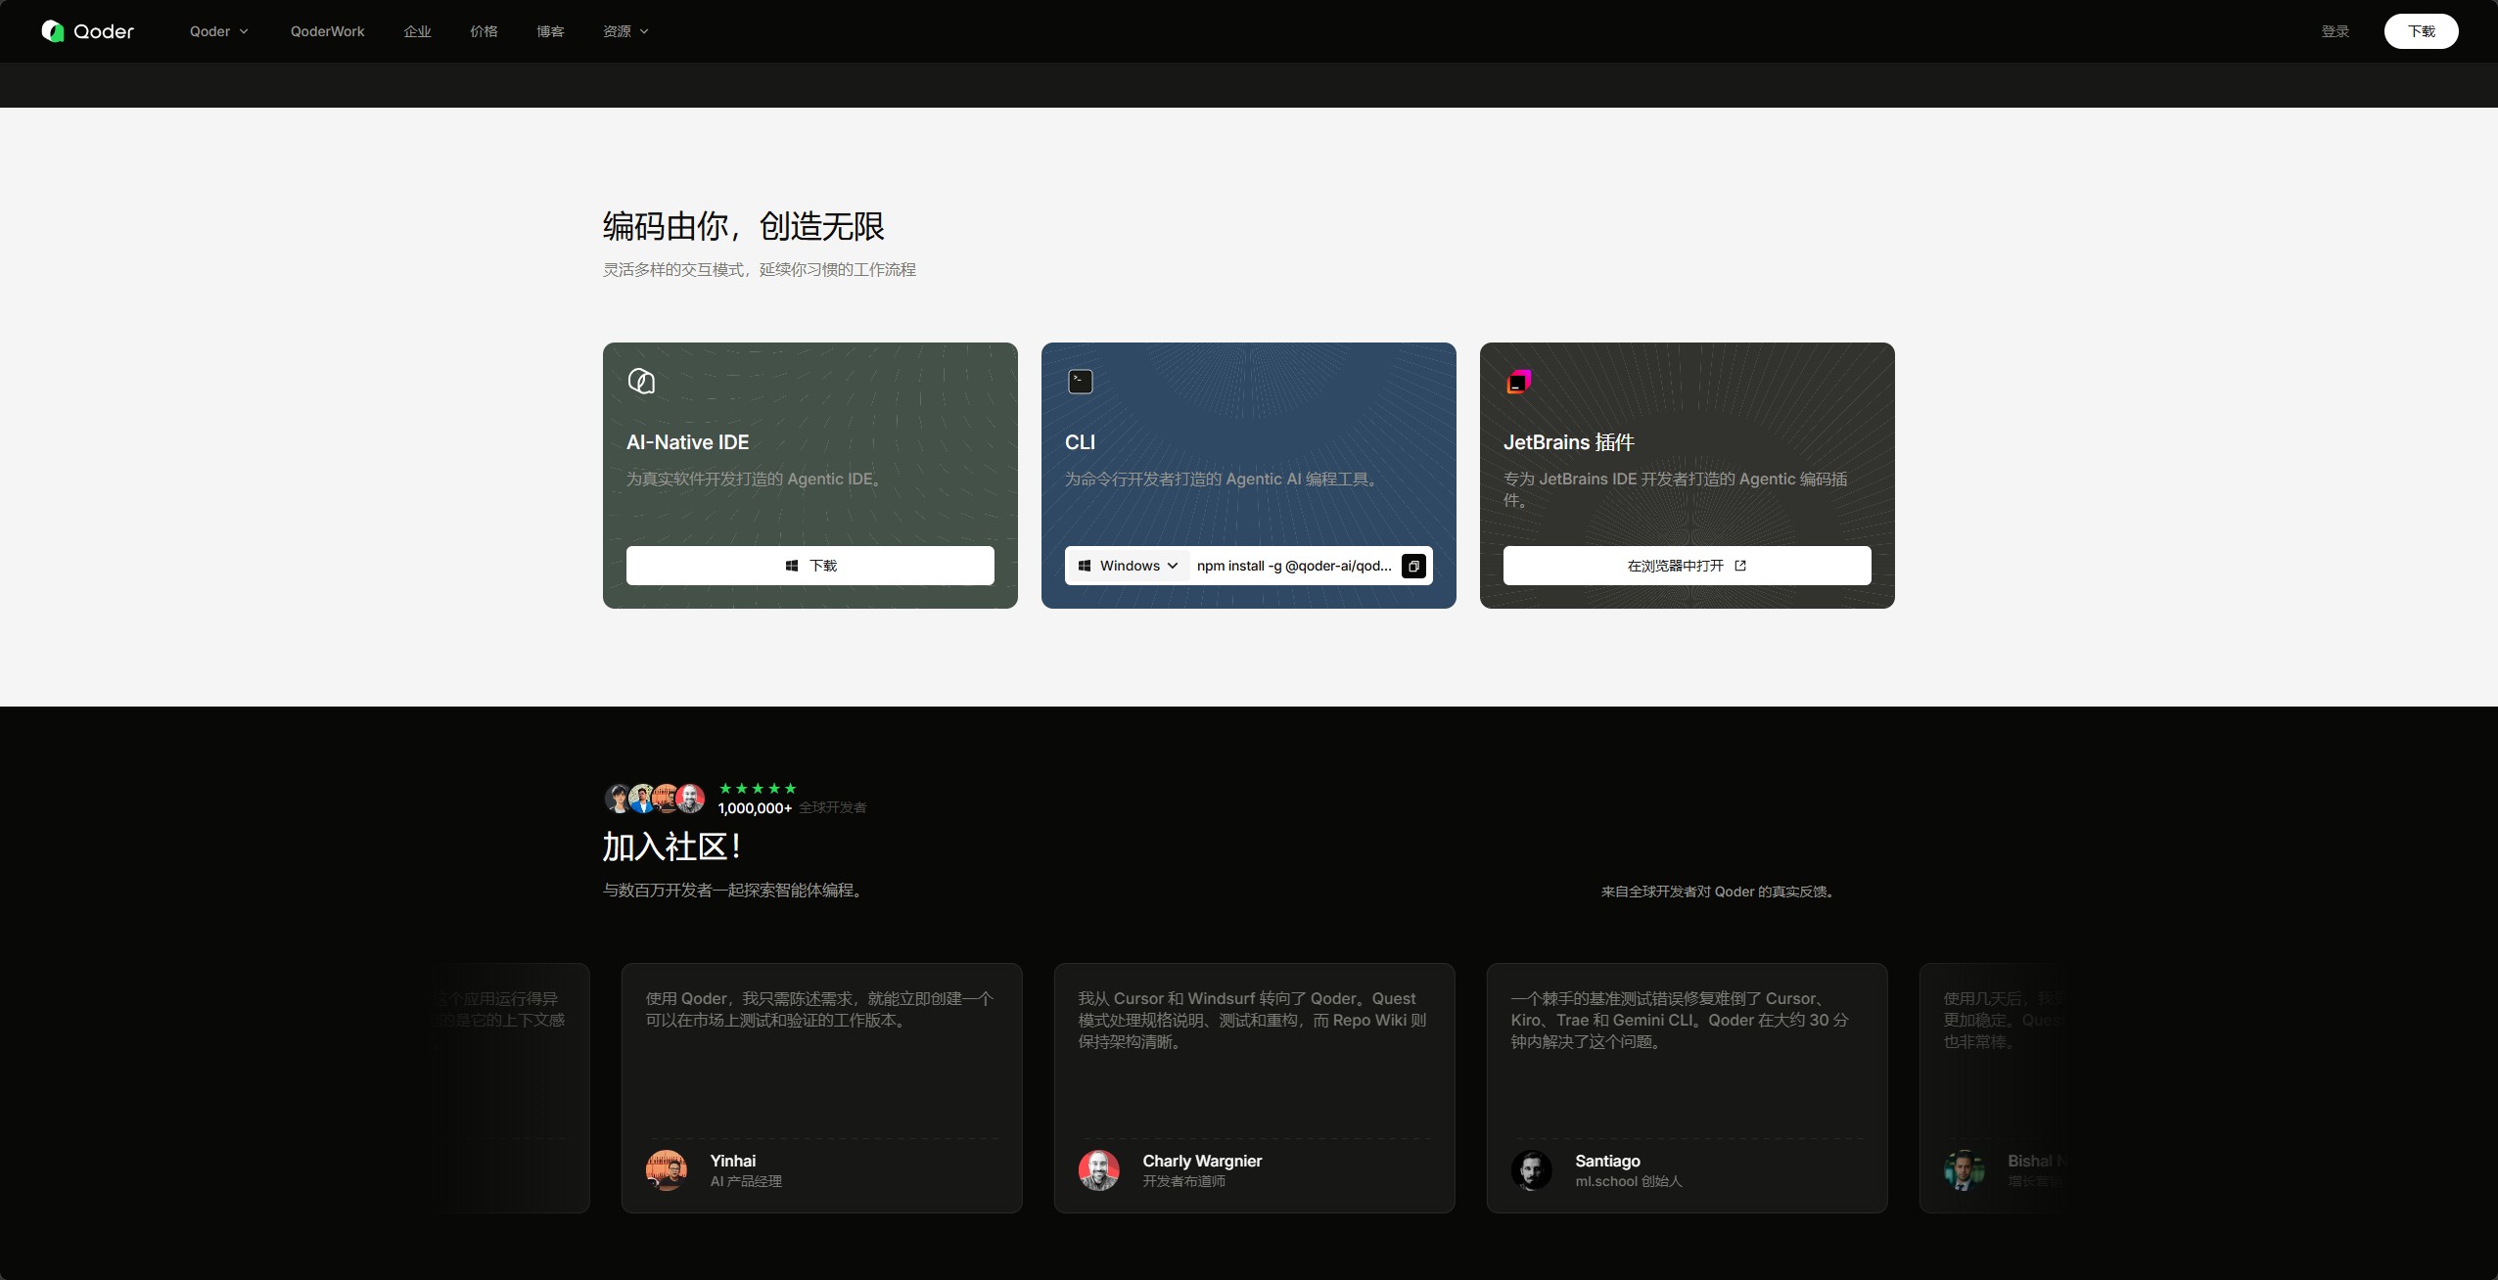
Task: Click the Qoder logo in the header
Action: coord(88,31)
